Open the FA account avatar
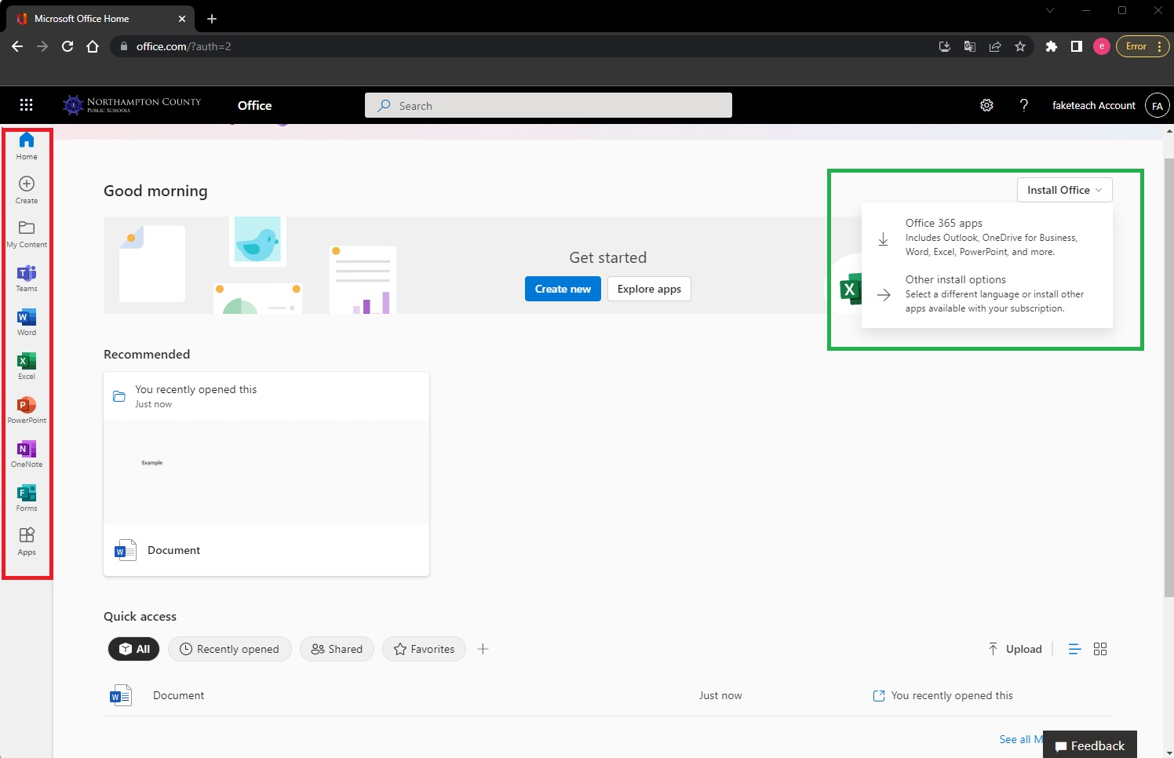 click(1158, 106)
